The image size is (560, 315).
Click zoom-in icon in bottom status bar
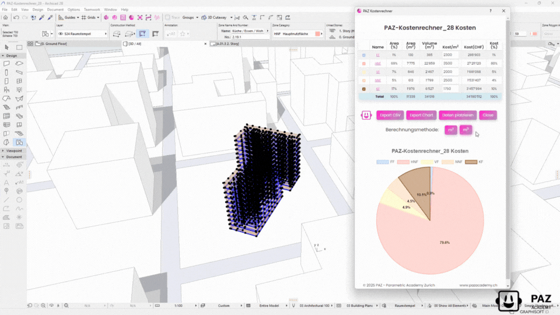pos(43,306)
